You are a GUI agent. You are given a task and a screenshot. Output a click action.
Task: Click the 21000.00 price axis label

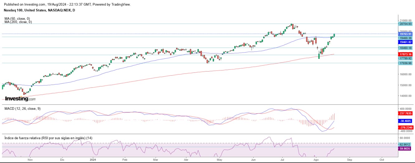click(406, 20)
